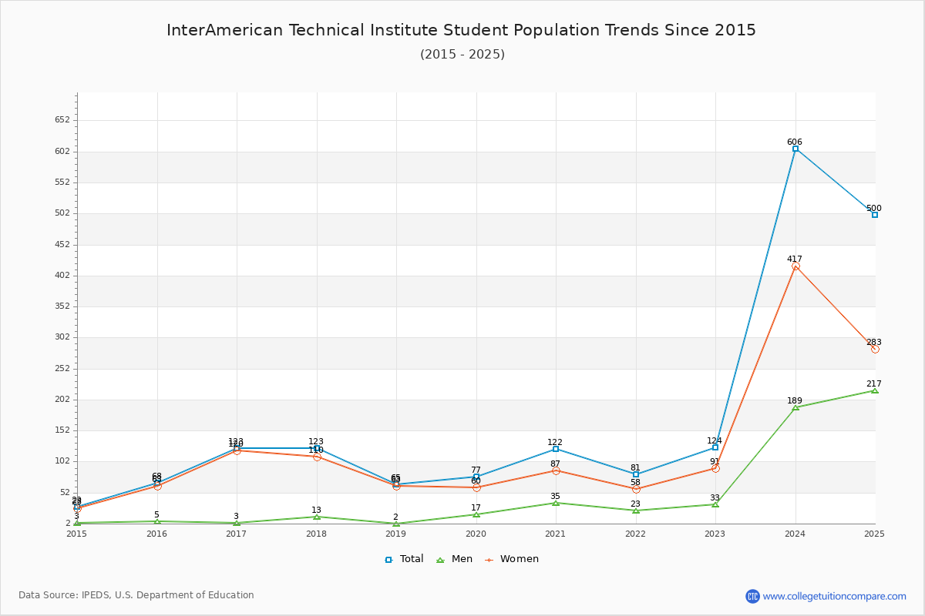This screenshot has width=925, height=616.
Task: Select the 2016 Men data point 5
Action: [157, 521]
